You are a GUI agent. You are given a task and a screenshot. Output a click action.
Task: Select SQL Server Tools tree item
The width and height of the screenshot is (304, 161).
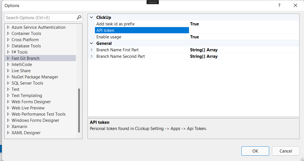(27, 83)
